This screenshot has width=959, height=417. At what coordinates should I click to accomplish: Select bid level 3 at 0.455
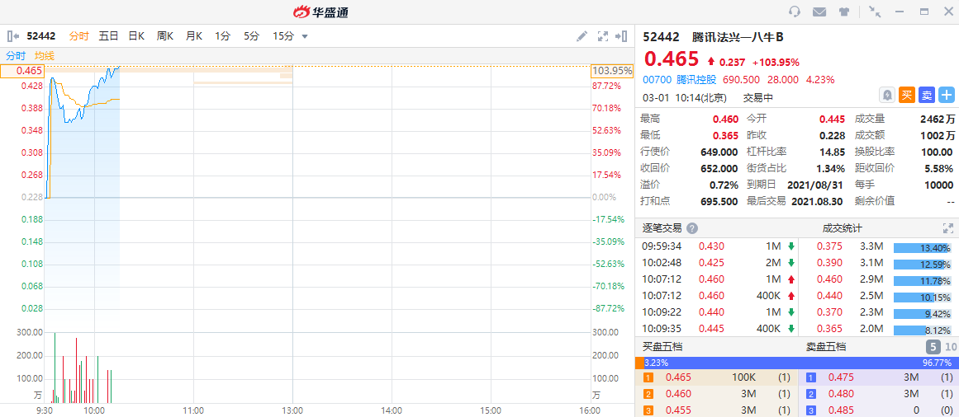pos(717,410)
